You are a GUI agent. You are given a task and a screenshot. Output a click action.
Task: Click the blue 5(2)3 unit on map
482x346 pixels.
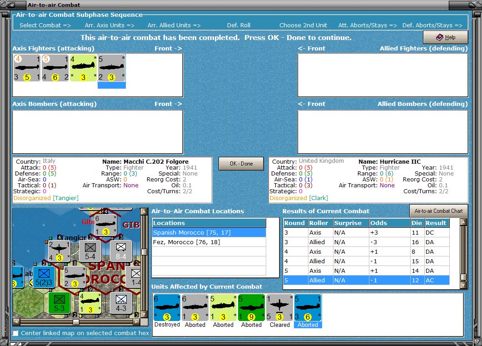click(x=44, y=277)
